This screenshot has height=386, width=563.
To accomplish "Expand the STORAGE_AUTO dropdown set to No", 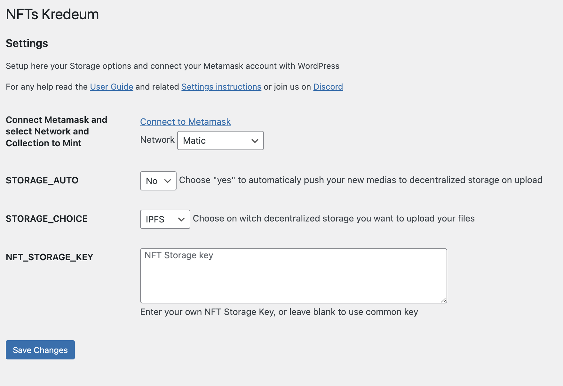I will pos(158,181).
